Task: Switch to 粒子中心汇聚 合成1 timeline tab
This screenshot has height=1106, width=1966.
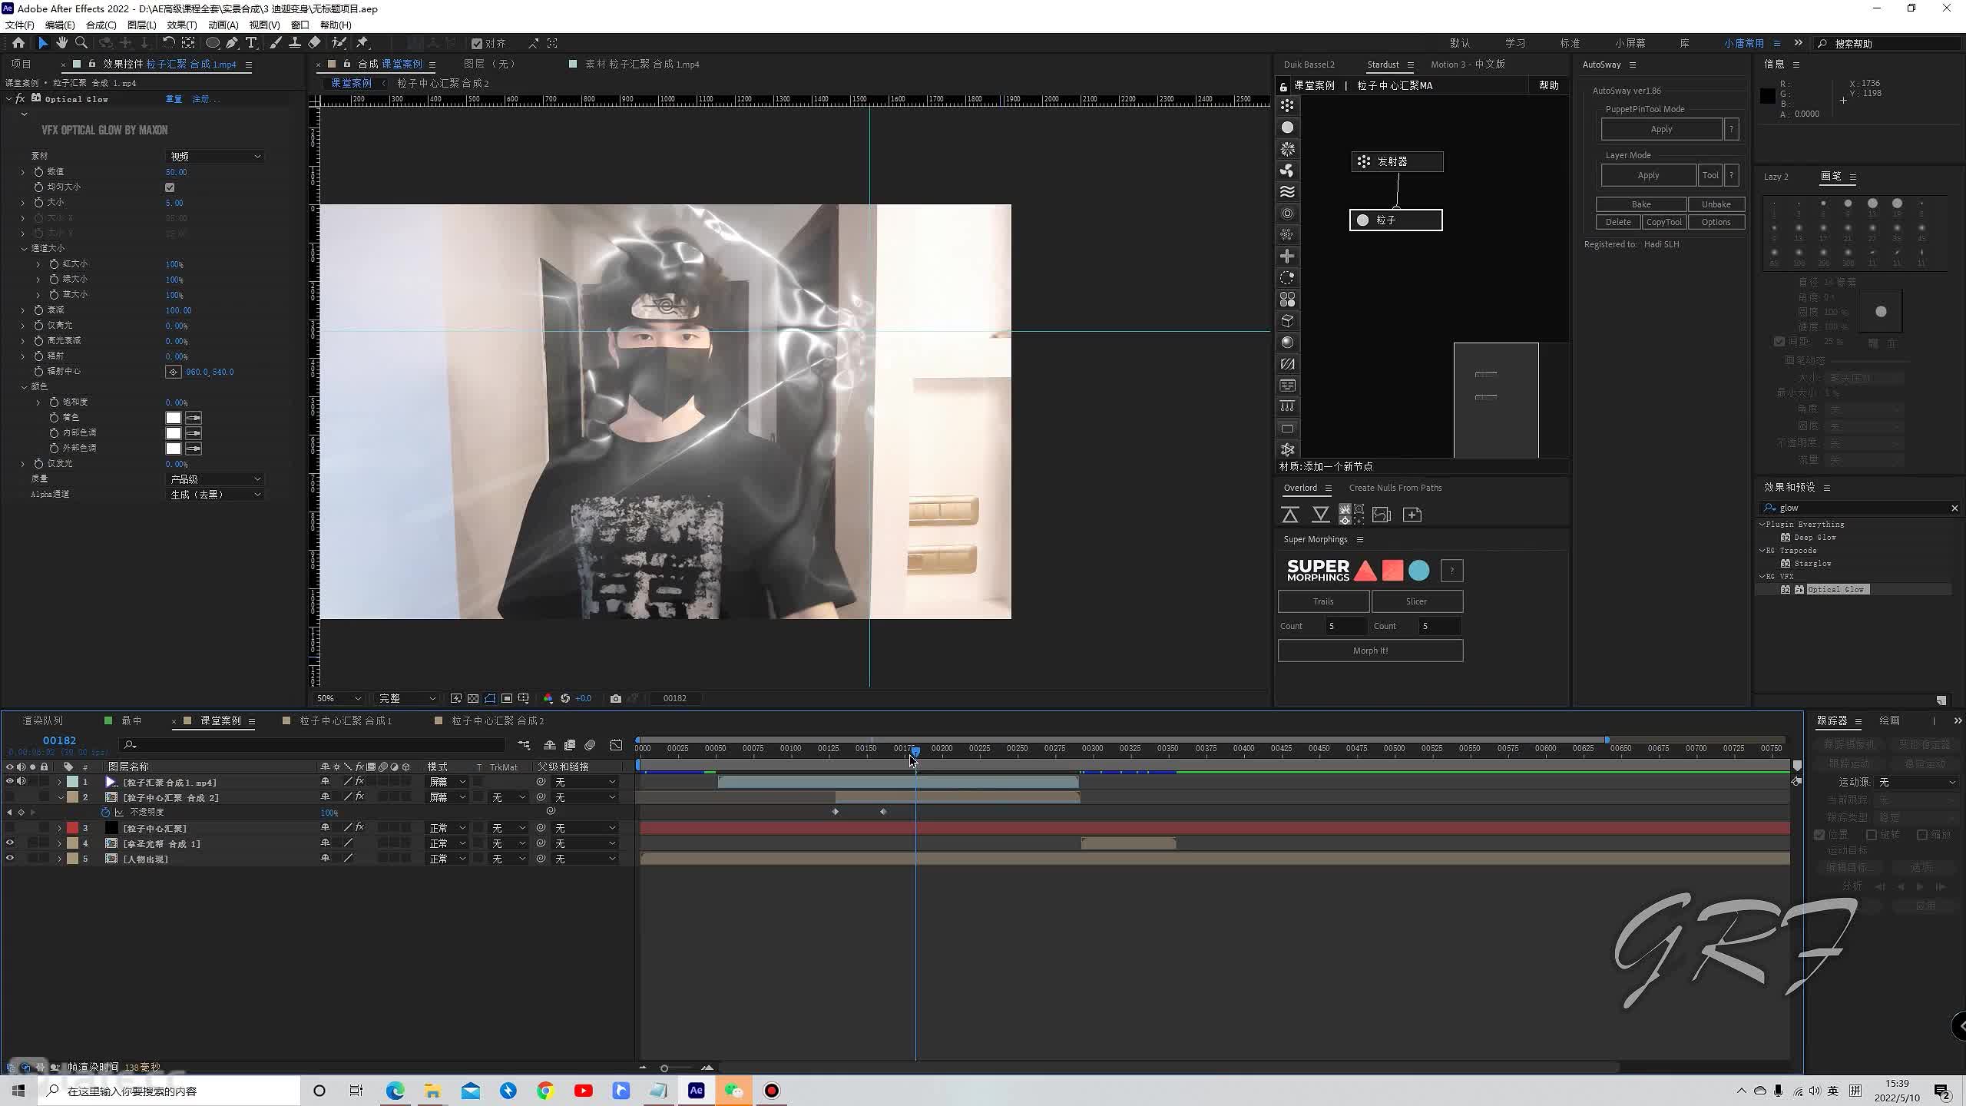Action: click(346, 720)
